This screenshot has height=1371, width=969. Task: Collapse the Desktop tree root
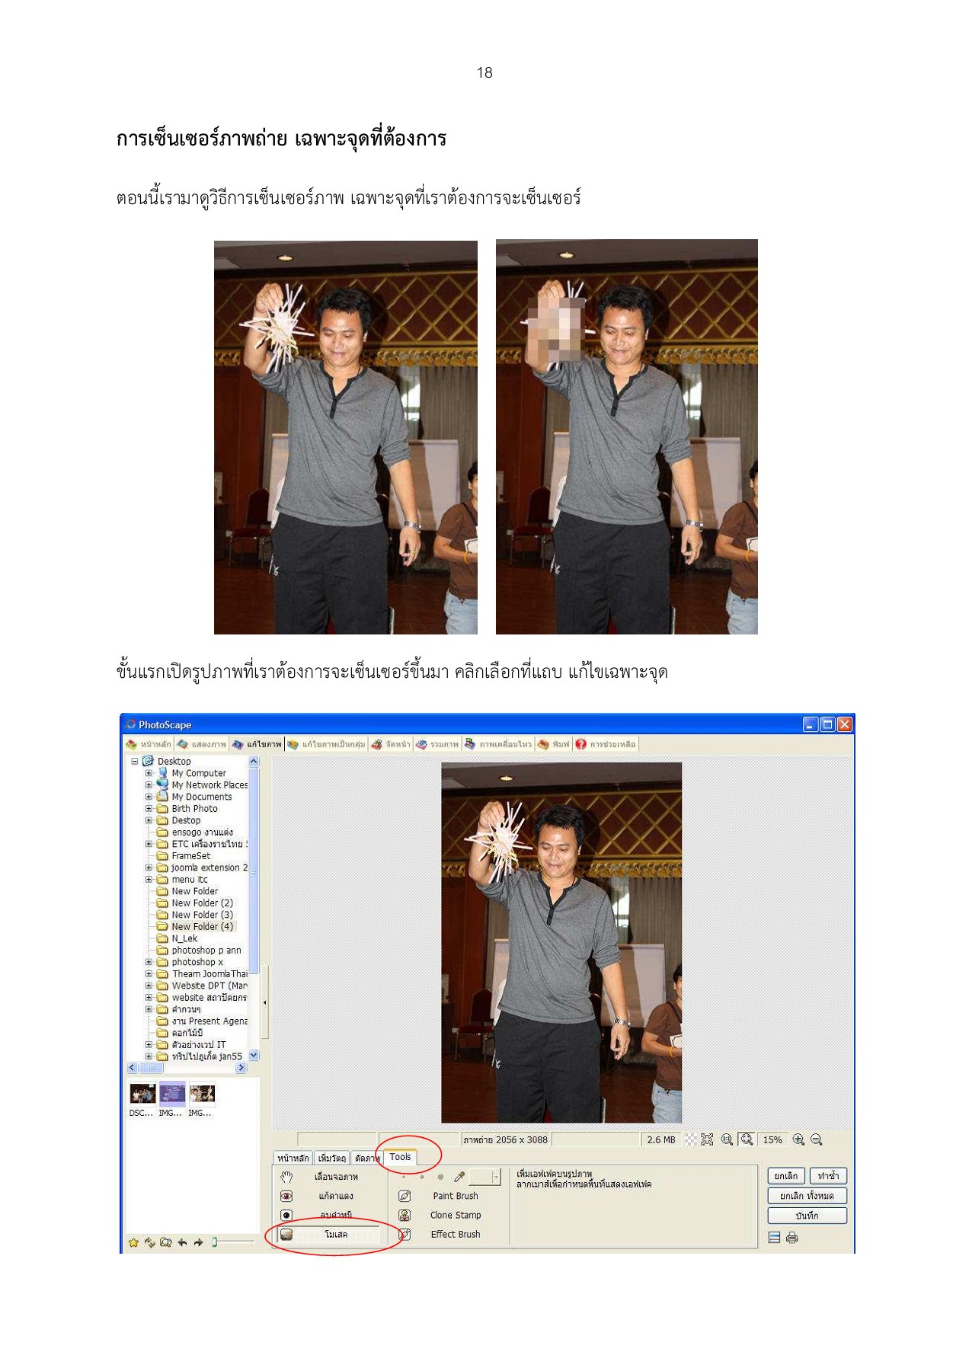pos(135,761)
